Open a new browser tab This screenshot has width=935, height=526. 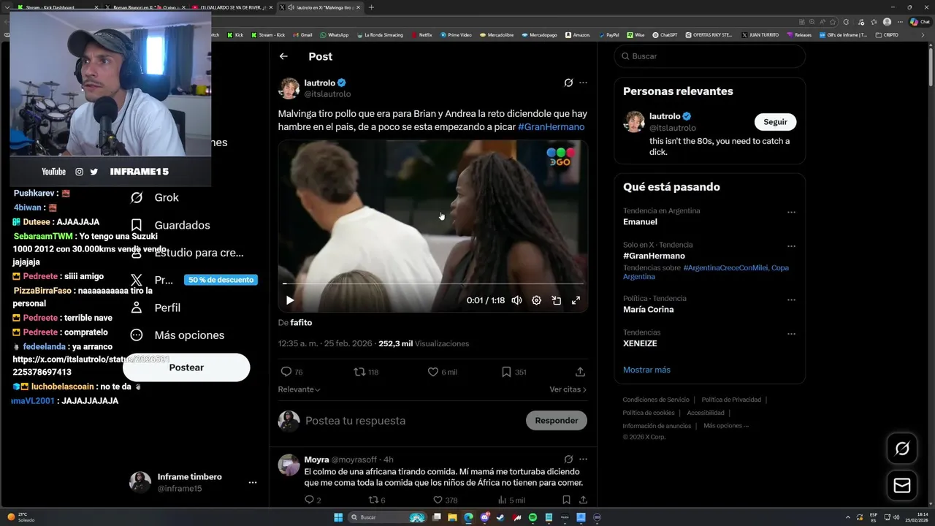coord(371,7)
